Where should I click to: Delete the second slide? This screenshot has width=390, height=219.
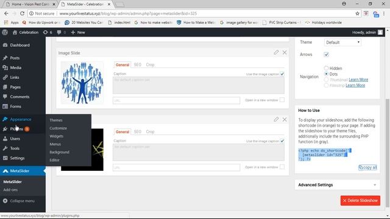click(285, 119)
